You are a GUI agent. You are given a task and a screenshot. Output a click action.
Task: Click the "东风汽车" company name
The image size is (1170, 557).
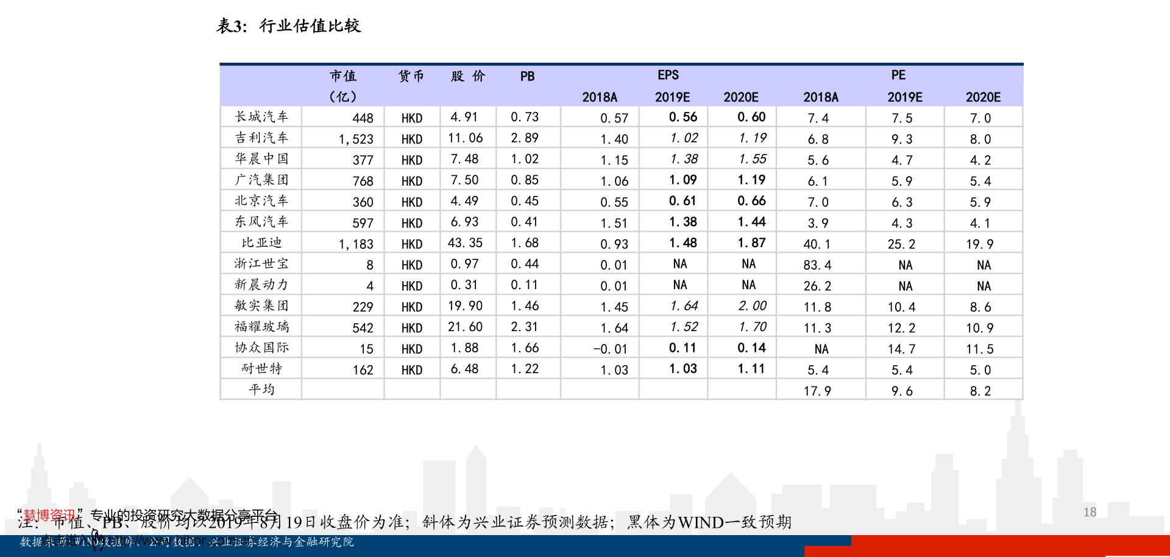261,222
